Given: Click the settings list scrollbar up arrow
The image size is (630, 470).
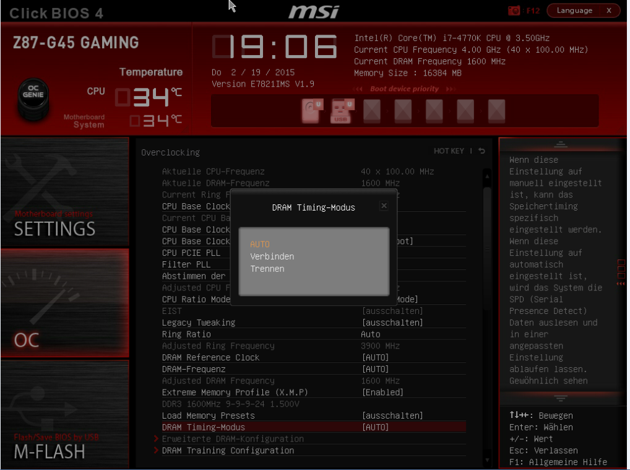Looking at the screenshot, I should (x=487, y=176).
